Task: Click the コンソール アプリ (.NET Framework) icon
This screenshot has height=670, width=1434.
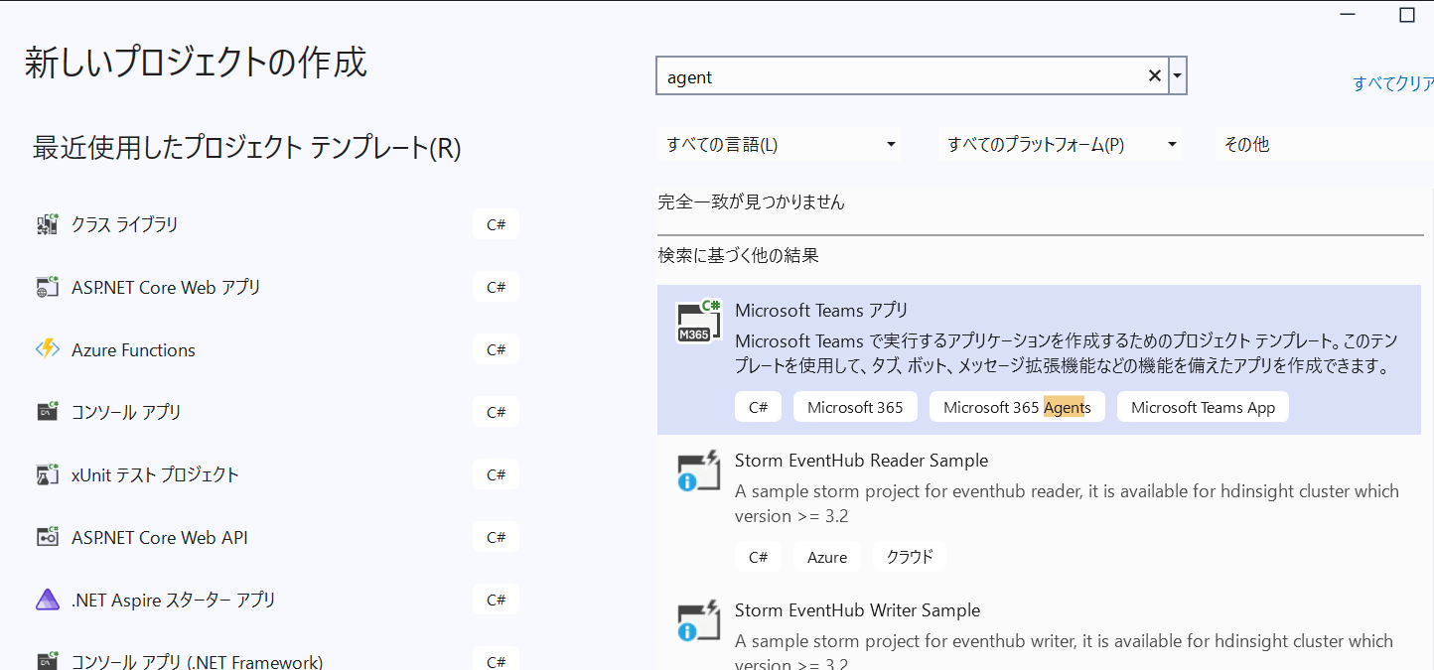Action: pos(47,660)
